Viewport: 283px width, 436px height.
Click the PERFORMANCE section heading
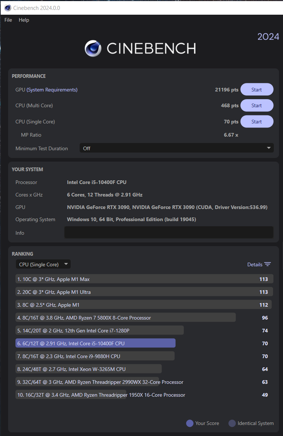pyautogui.click(x=29, y=76)
